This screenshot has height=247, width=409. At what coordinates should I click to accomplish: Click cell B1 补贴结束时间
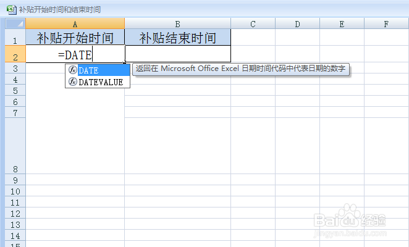coord(178,37)
